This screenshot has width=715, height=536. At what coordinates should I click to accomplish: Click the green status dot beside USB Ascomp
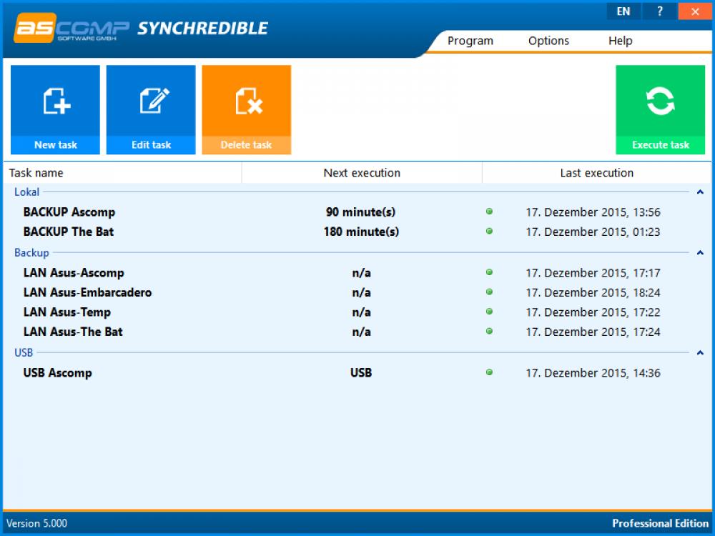[490, 372]
